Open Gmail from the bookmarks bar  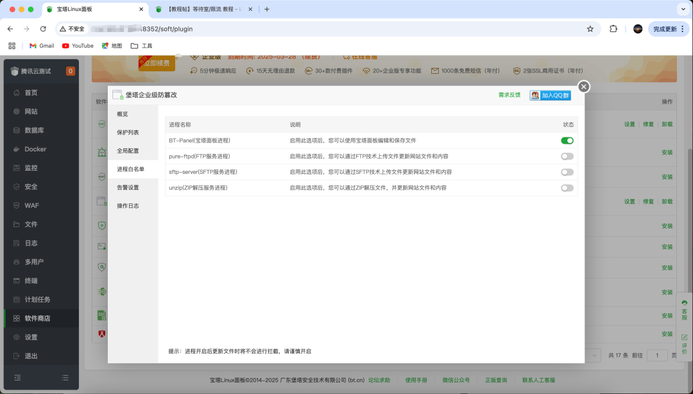[40, 46]
